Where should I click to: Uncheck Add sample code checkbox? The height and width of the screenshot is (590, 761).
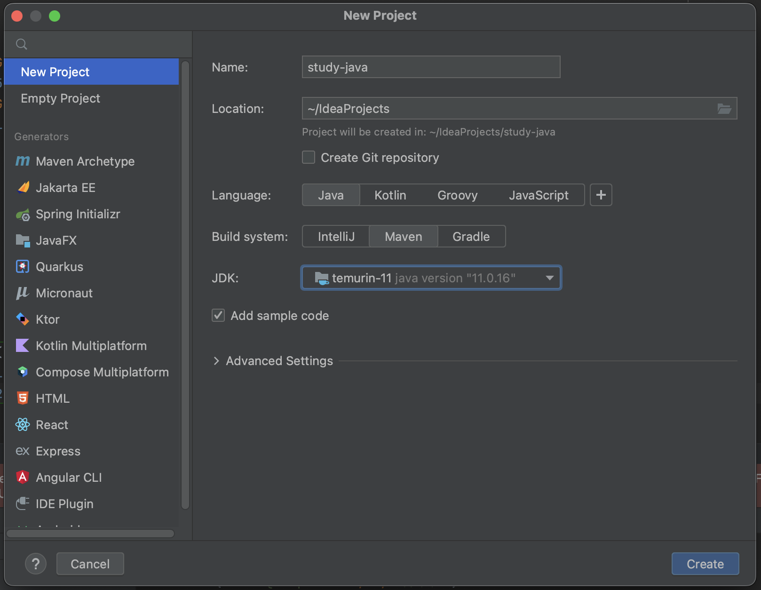[218, 315]
